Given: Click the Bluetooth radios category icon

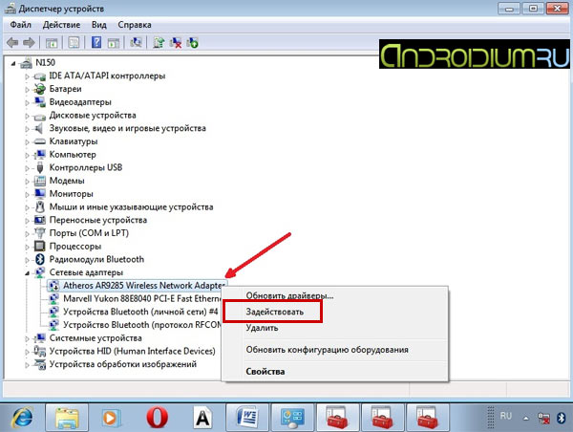Looking at the screenshot, I should tap(40, 259).
